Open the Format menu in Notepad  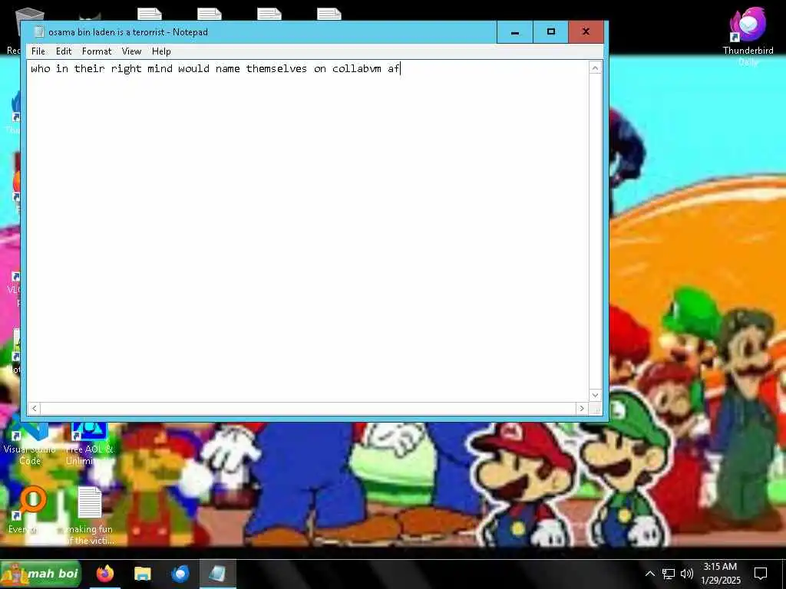click(97, 51)
